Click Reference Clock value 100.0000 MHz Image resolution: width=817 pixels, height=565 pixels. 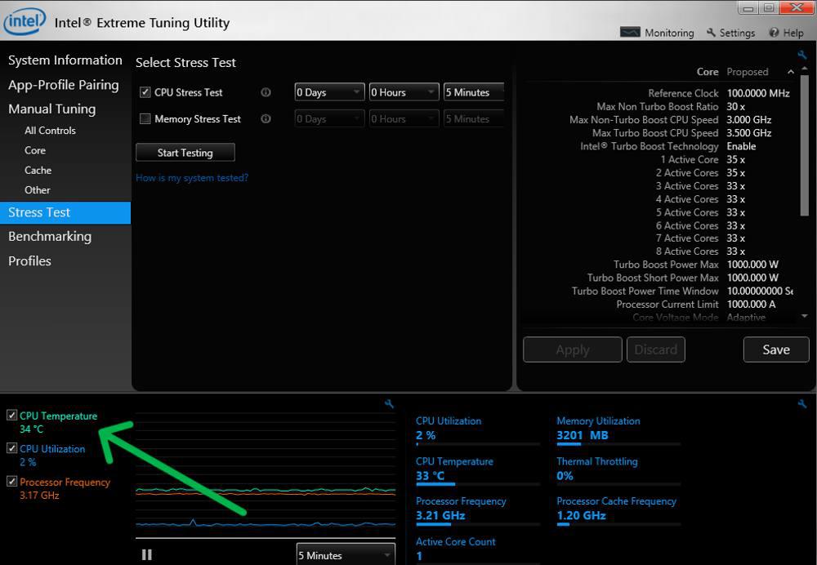coord(758,93)
